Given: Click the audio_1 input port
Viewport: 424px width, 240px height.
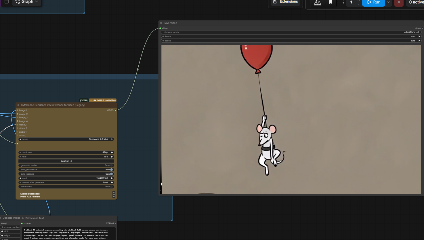Looking at the screenshot, I should [x=18, y=132].
